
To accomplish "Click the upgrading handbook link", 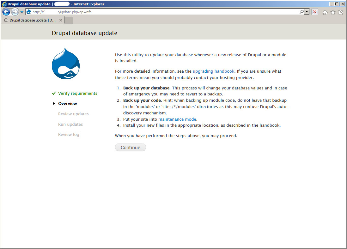I will click(x=214, y=71).
